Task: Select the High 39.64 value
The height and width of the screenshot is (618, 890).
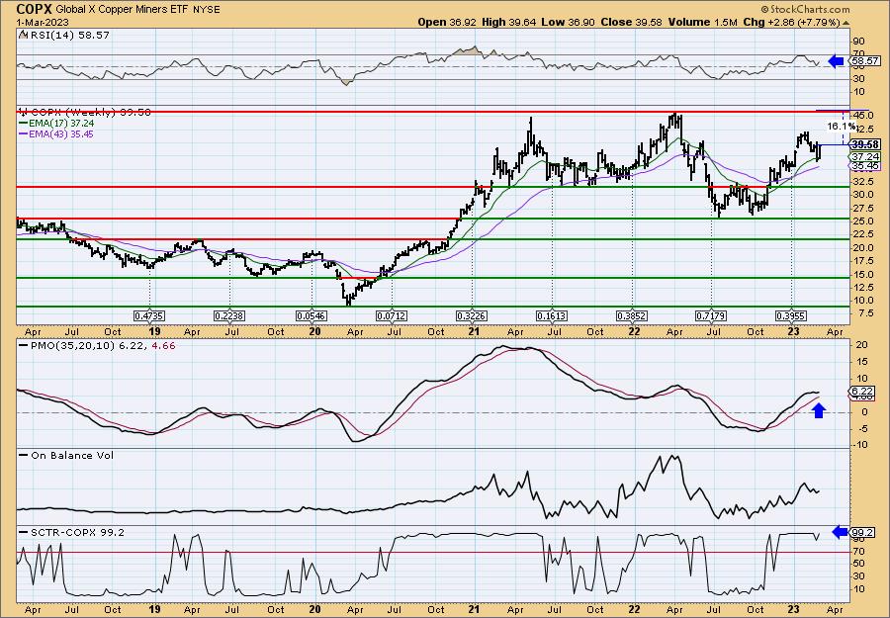Action: pos(508,22)
